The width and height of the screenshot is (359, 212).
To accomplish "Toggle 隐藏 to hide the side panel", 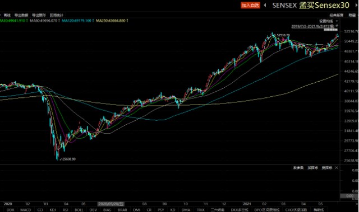I will tap(353, 15).
